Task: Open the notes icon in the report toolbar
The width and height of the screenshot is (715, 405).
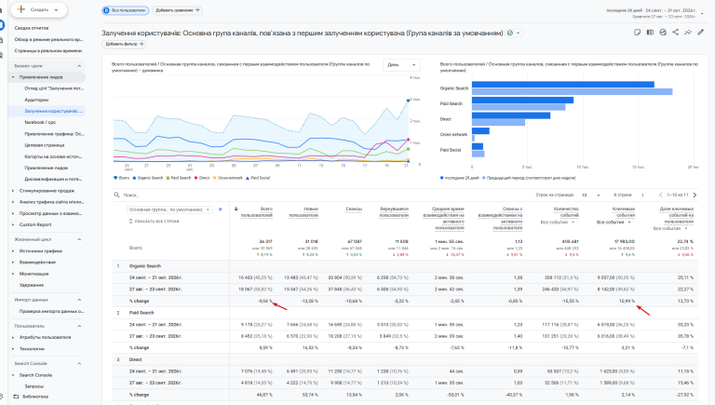Action: point(638,32)
